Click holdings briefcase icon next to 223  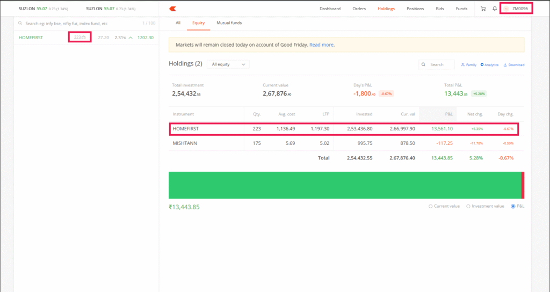click(83, 38)
